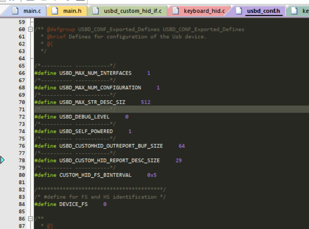The height and width of the screenshot is (229, 309).
Task: Click the USBD_SELF_POWERED macro name
Action: 86,132
